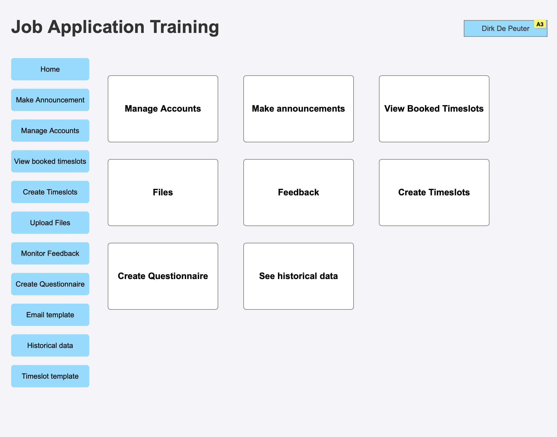Select the Create Questionnaire card
The image size is (557, 437).
coord(163,276)
